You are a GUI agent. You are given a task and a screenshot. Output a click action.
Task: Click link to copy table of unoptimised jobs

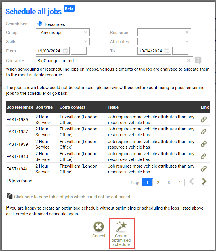click(72, 197)
